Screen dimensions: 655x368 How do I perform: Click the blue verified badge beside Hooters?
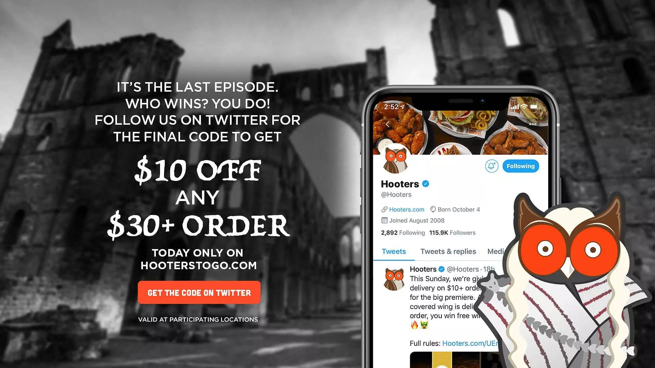click(425, 184)
